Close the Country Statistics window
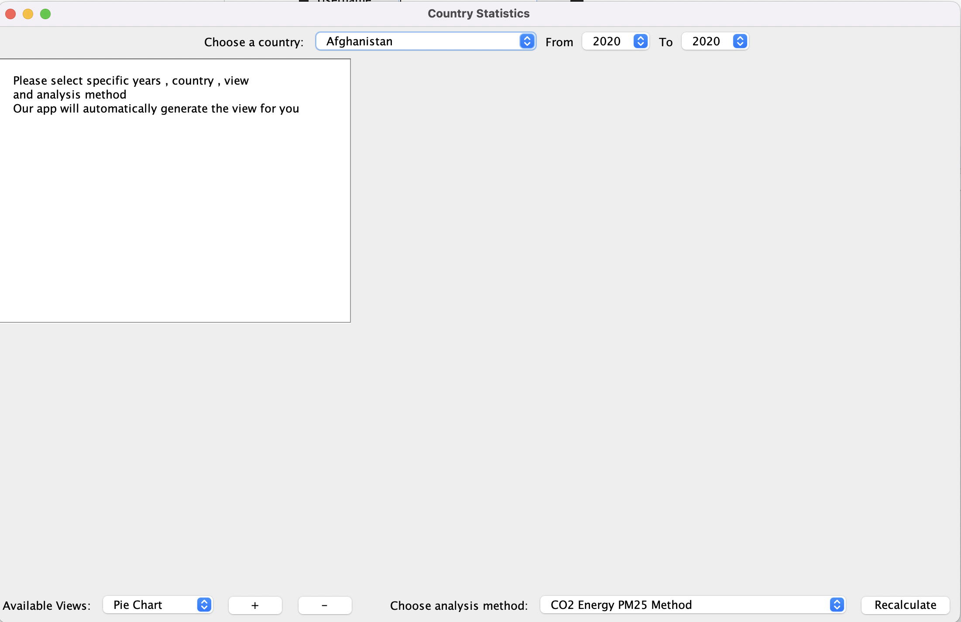This screenshot has width=961, height=622. click(x=10, y=14)
